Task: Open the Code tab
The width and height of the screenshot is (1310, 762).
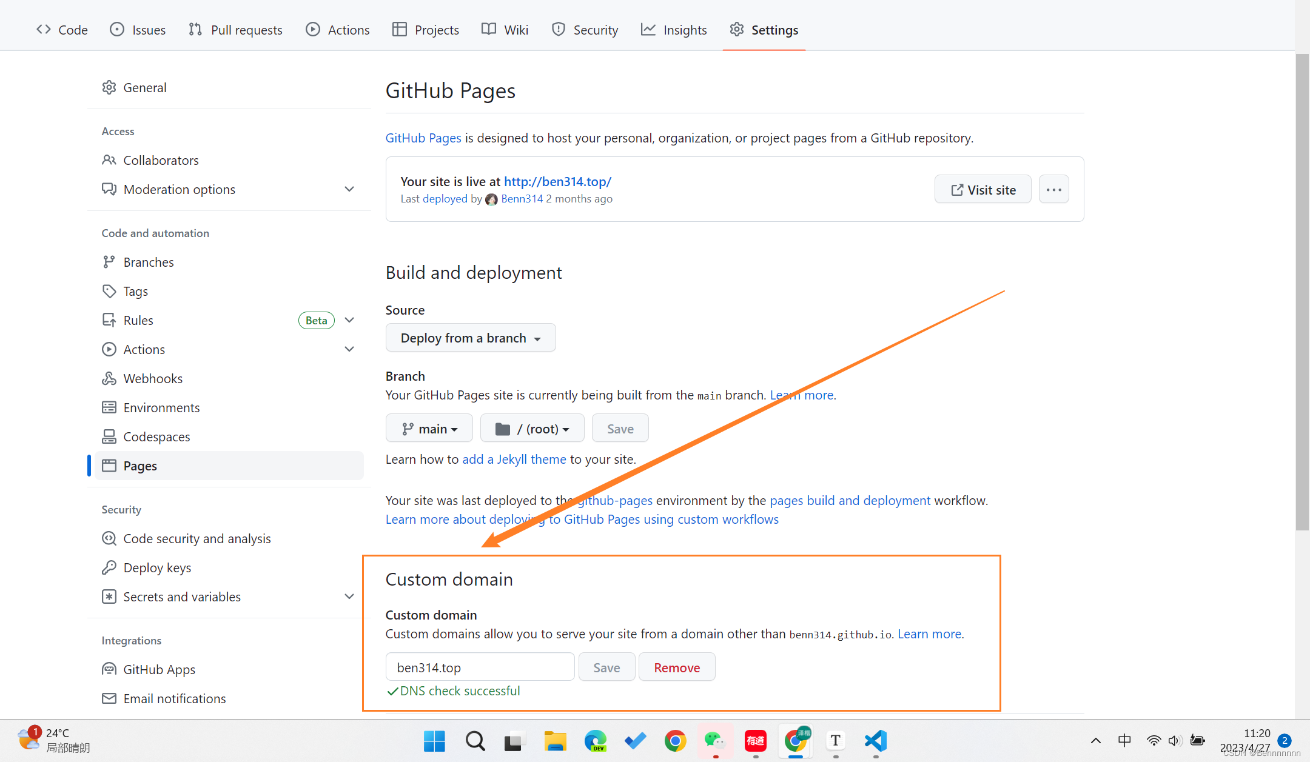Action: click(x=62, y=30)
